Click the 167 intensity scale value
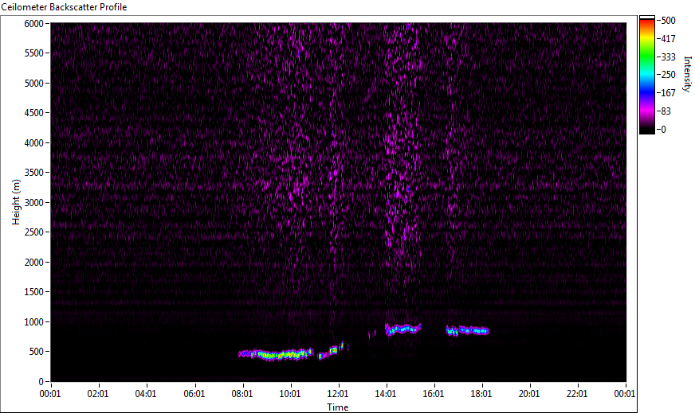Screen dimensions: 695x413 point(668,93)
